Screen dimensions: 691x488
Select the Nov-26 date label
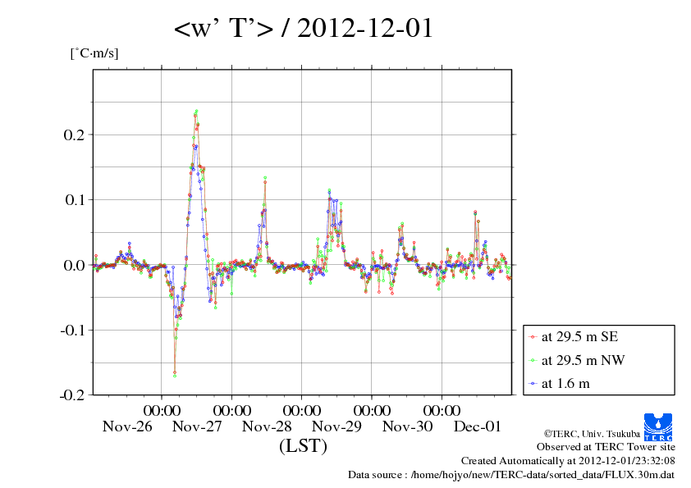127,426
